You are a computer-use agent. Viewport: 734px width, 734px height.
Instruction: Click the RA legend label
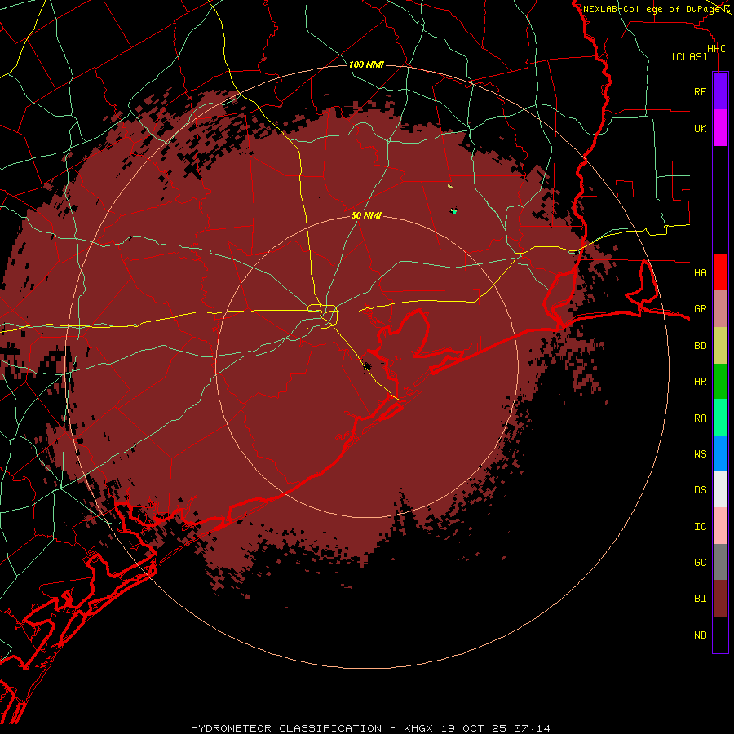[701, 418]
